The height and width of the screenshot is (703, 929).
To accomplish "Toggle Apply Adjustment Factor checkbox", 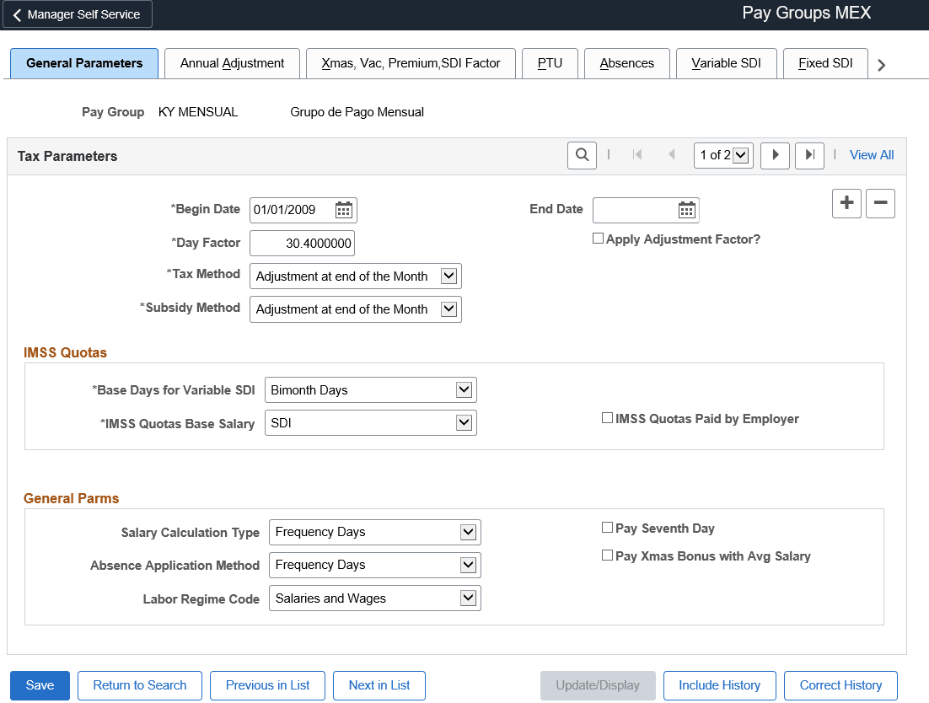I will click(x=599, y=238).
